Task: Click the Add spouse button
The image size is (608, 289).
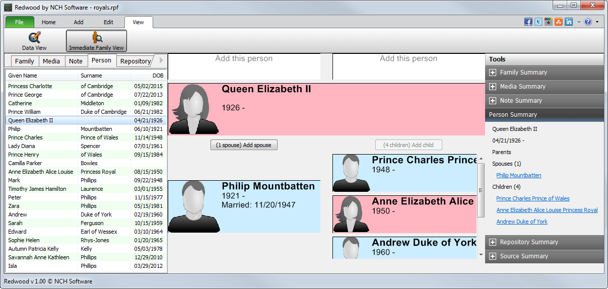Action: coord(244,145)
